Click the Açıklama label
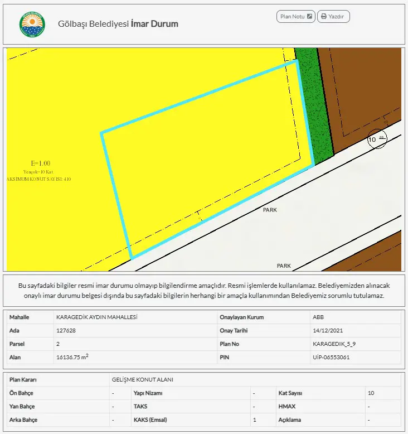 click(289, 420)
